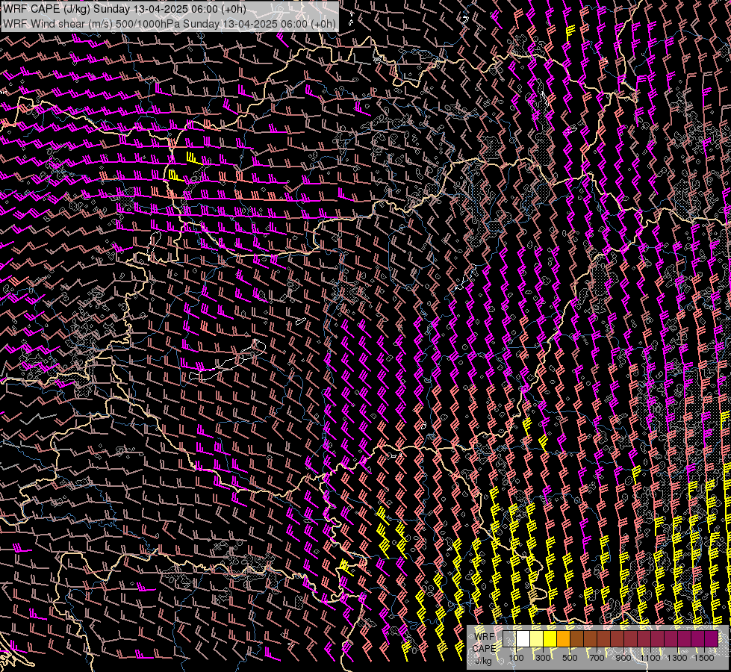
Task: Click the legend value 1500
Action: click(x=704, y=658)
